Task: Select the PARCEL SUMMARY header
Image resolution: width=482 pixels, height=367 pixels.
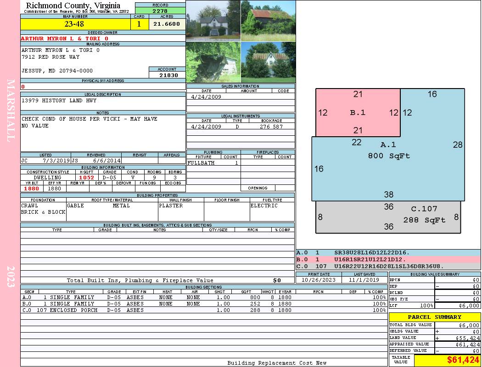Action: [434, 317]
